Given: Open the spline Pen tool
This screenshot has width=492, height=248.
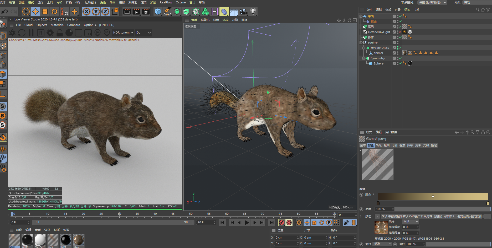Looking at the screenshot, I should [167, 12].
